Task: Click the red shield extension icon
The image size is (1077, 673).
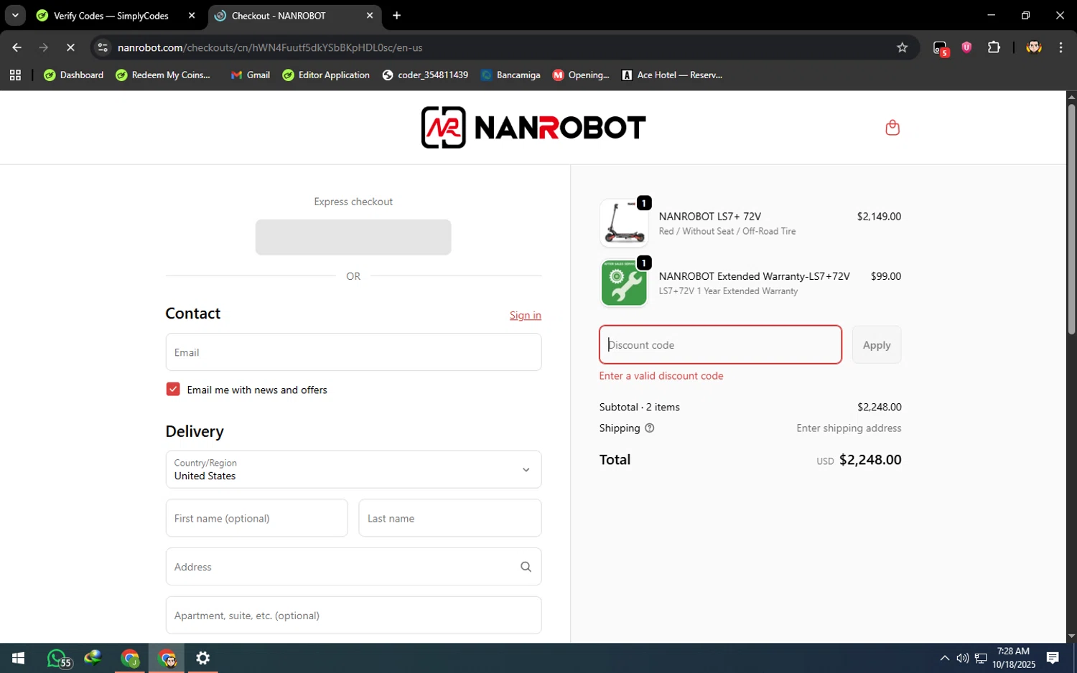Action: click(x=967, y=47)
